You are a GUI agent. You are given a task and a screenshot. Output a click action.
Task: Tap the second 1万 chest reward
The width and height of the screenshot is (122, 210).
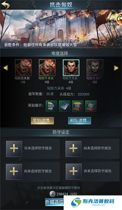(91, 106)
